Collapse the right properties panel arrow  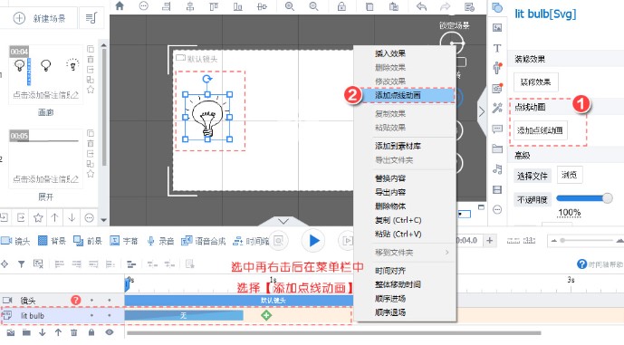coord(482,111)
